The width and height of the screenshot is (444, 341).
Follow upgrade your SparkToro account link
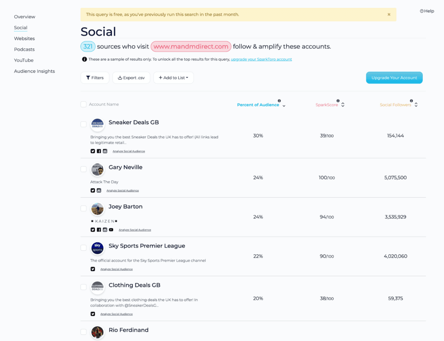261,59
